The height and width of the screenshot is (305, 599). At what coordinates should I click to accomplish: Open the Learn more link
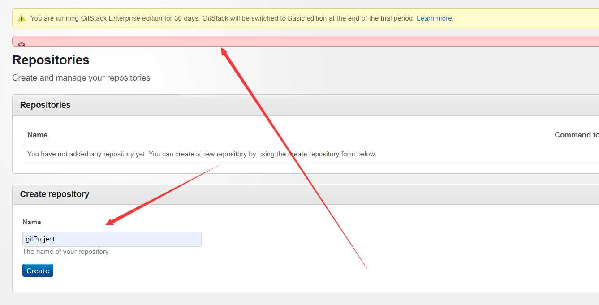pos(434,18)
